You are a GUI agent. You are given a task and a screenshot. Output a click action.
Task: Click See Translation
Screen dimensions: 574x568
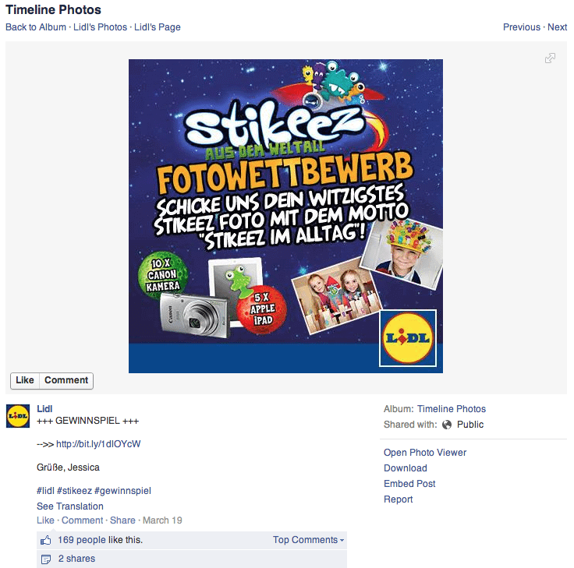point(70,506)
